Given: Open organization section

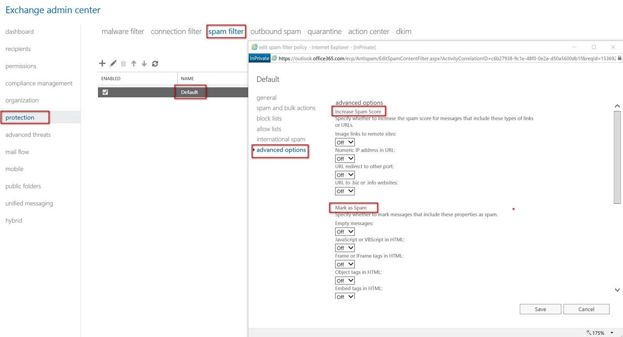Looking at the screenshot, I should click(22, 100).
